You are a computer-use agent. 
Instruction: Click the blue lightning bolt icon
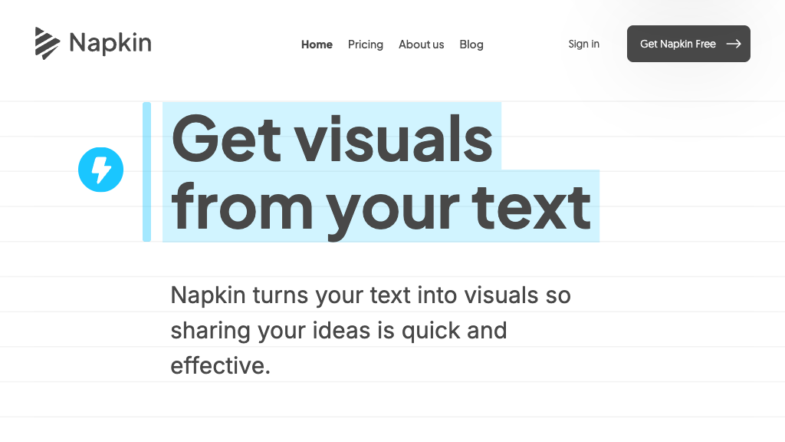tap(100, 170)
